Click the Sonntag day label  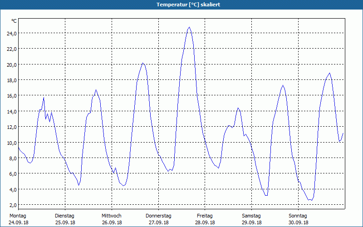click(298, 216)
